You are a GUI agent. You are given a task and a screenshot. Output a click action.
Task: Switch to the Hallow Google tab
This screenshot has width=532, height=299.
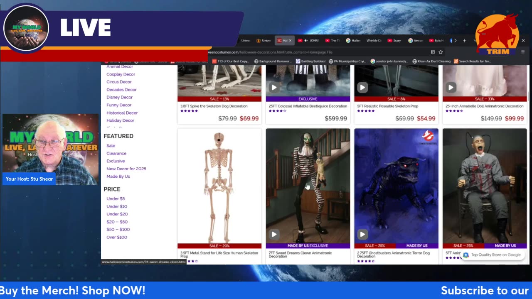353,41
